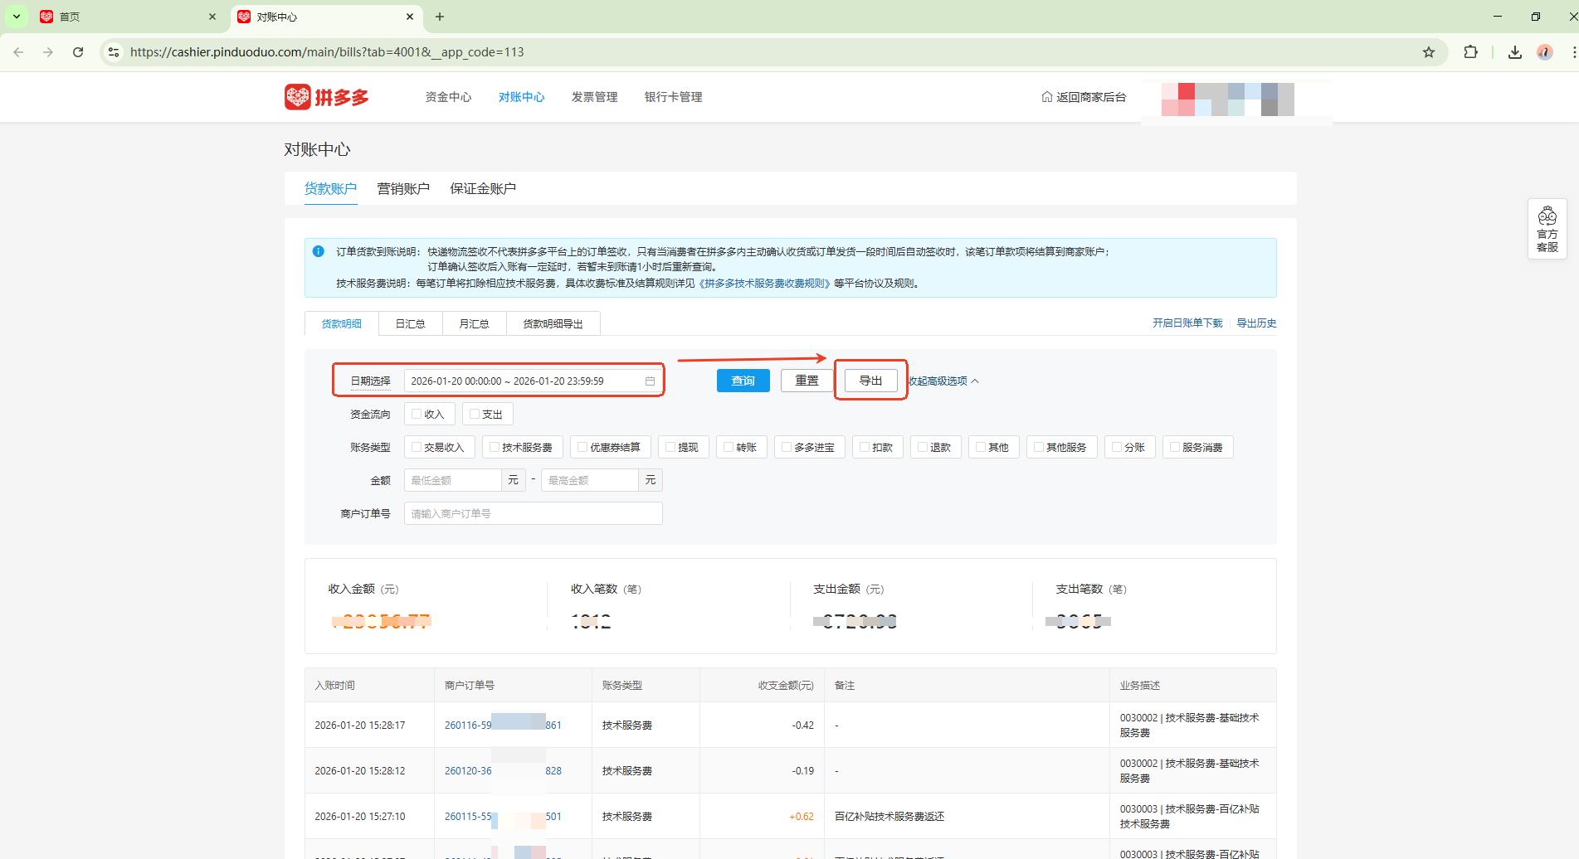1579x859 pixels.
Task: Open browser downloads
Action: tap(1515, 52)
